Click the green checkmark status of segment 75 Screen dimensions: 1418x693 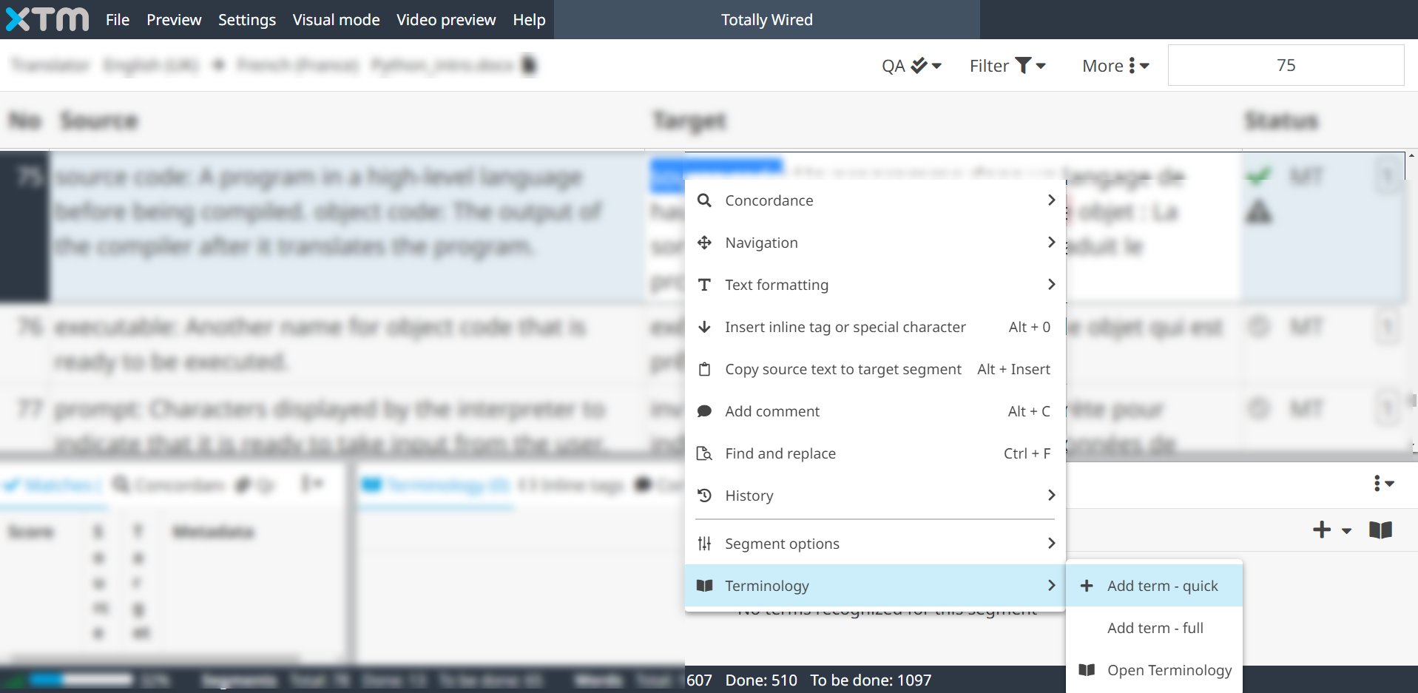[x=1258, y=176]
